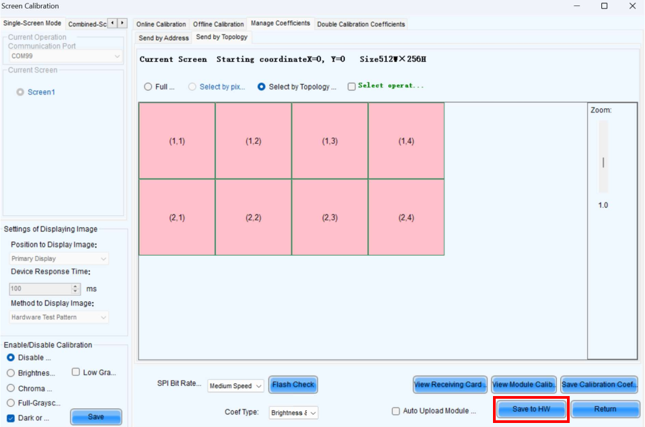Open the Double Calibration Coefficients tab

(x=361, y=24)
